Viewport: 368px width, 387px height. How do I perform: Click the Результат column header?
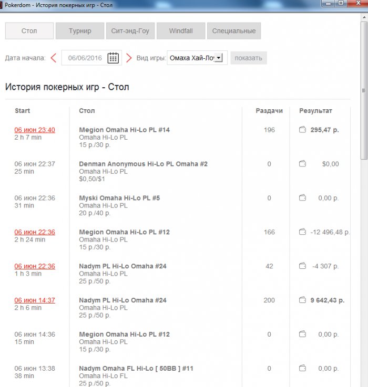tap(315, 111)
